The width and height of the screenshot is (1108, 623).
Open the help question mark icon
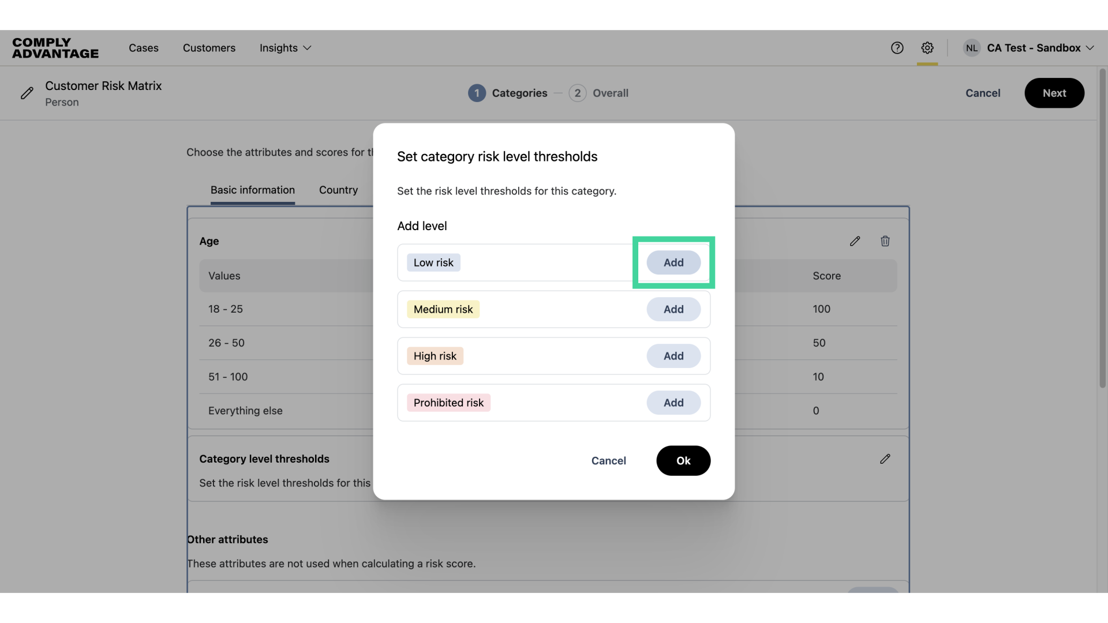(x=897, y=48)
